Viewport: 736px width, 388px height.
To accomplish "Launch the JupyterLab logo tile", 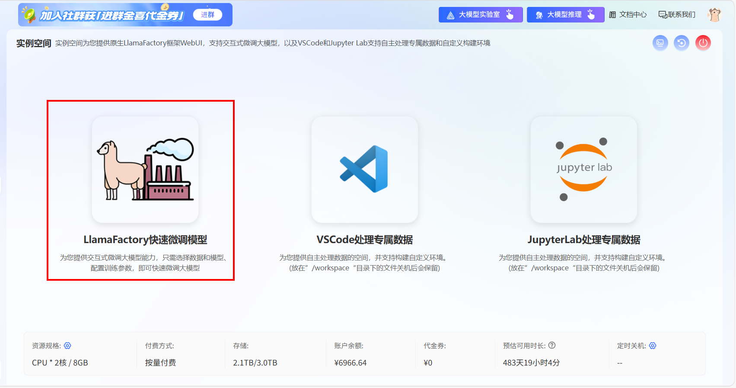I will click(583, 170).
